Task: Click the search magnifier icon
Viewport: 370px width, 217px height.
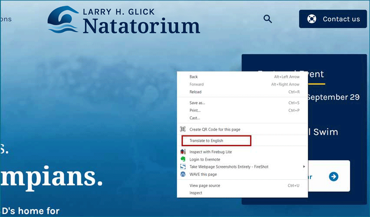Action: coord(268,19)
